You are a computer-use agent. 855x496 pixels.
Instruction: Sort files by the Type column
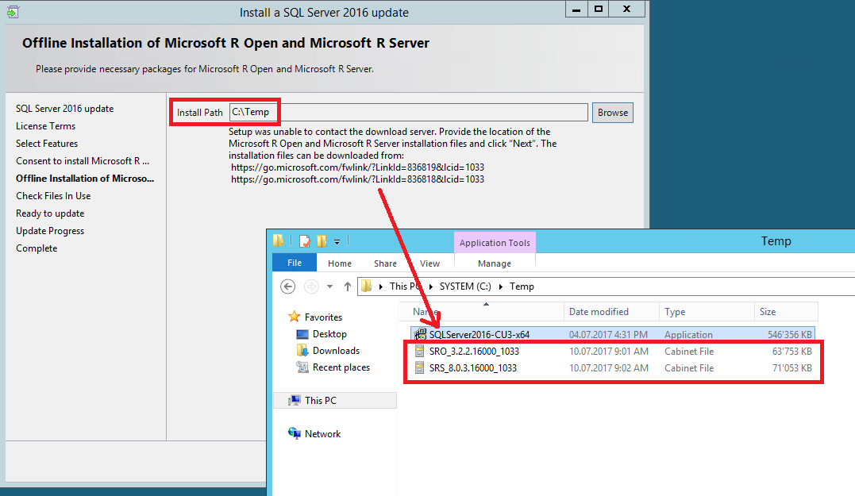tap(707, 312)
